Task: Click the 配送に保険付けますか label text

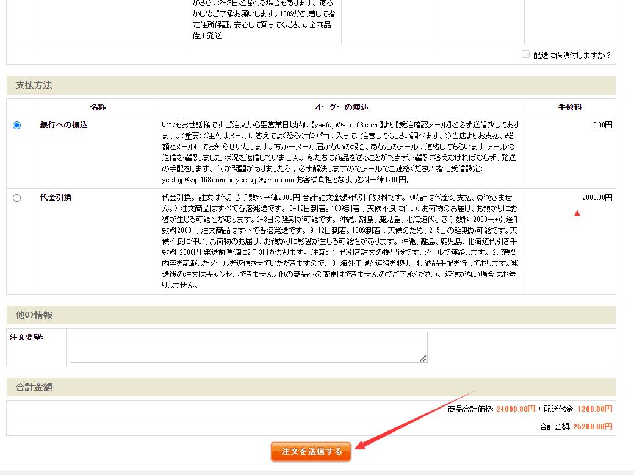Action: coord(572,55)
